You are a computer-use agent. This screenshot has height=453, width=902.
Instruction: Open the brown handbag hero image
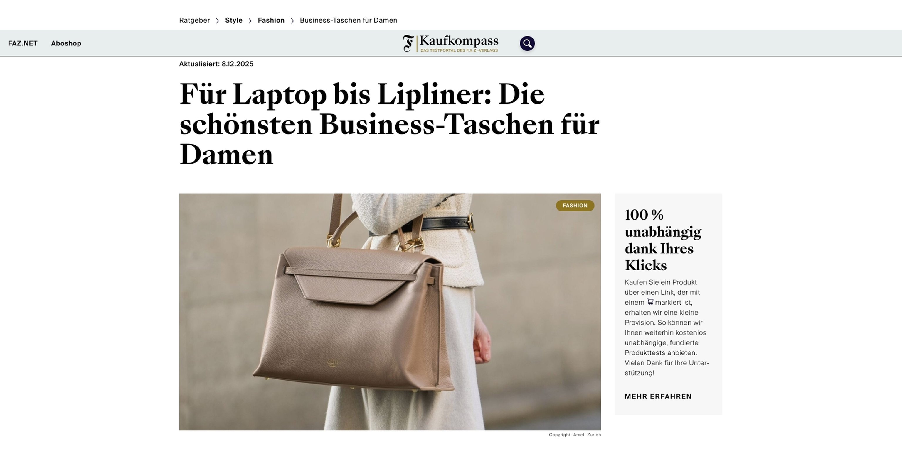coord(390,312)
